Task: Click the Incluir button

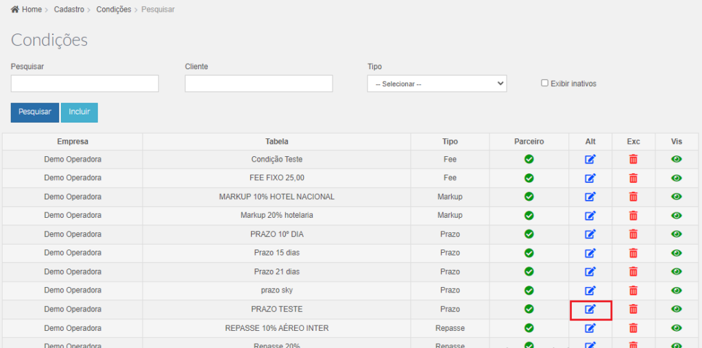Action: click(80, 112)
